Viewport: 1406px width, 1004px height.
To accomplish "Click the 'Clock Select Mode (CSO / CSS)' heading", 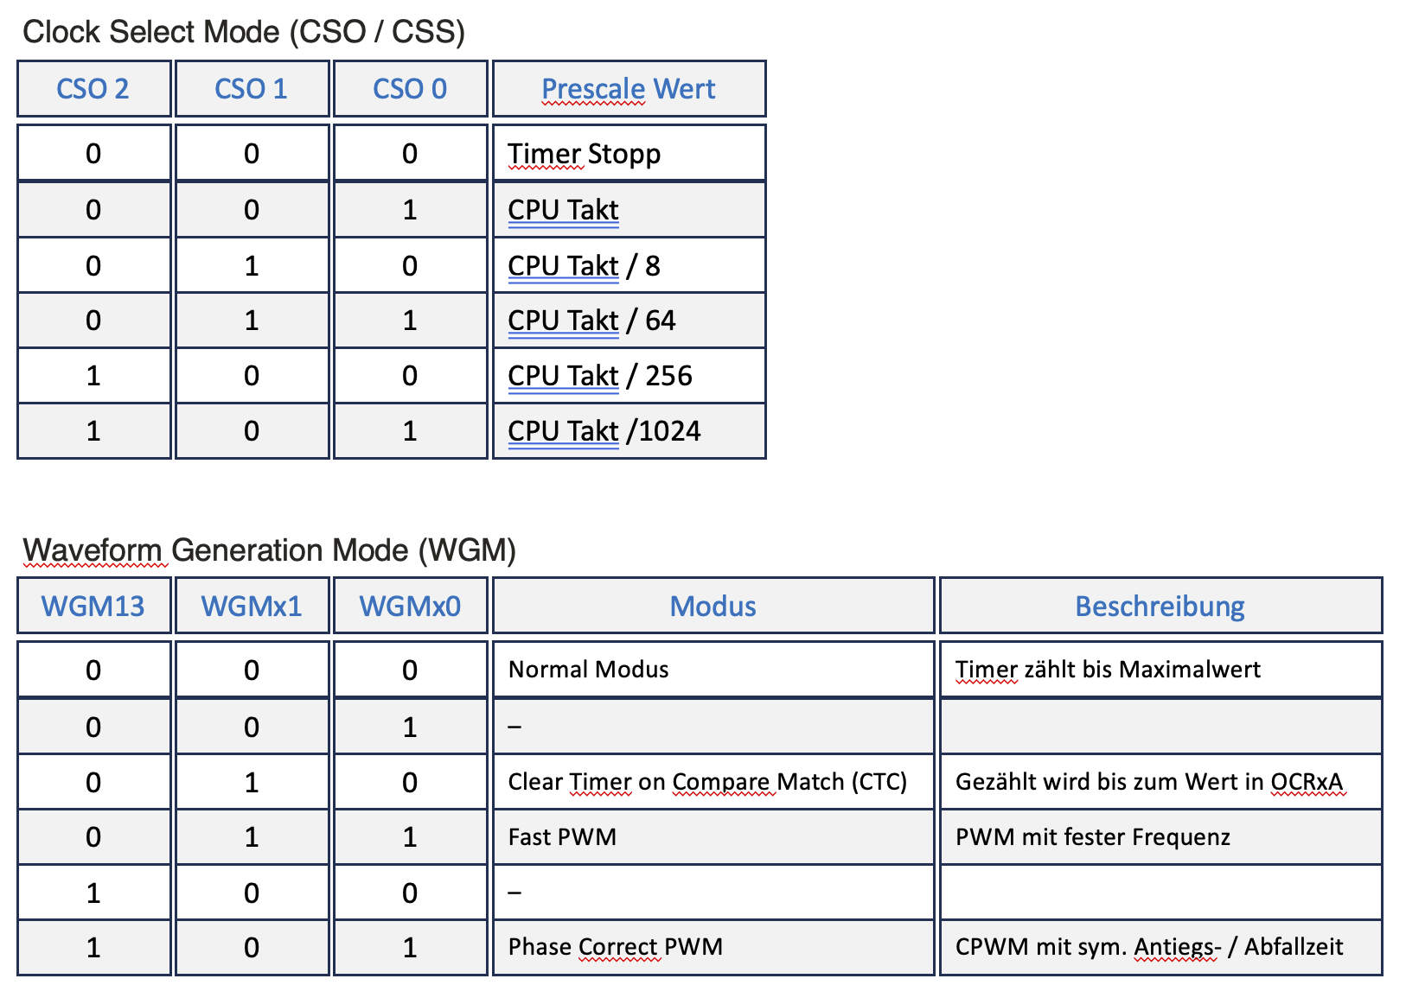I will [x=244, y=32].
